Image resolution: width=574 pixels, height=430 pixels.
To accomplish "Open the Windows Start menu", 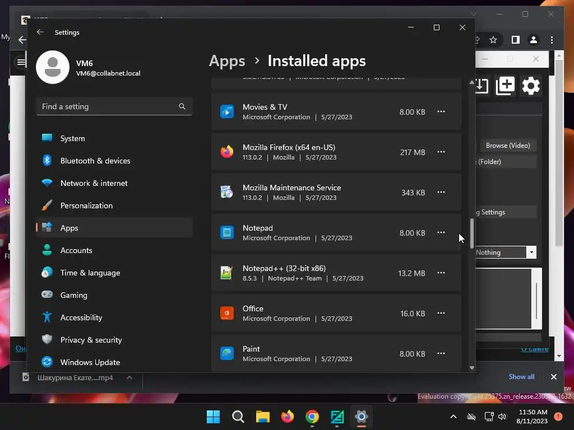I will coord(213,417).
